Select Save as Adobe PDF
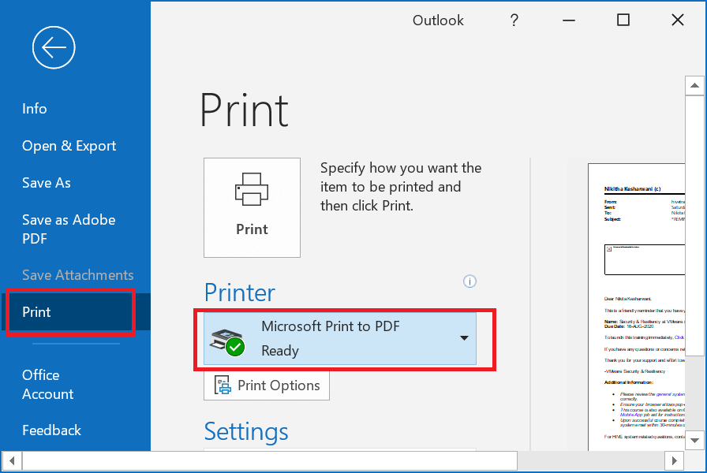 tap(69, 229)
